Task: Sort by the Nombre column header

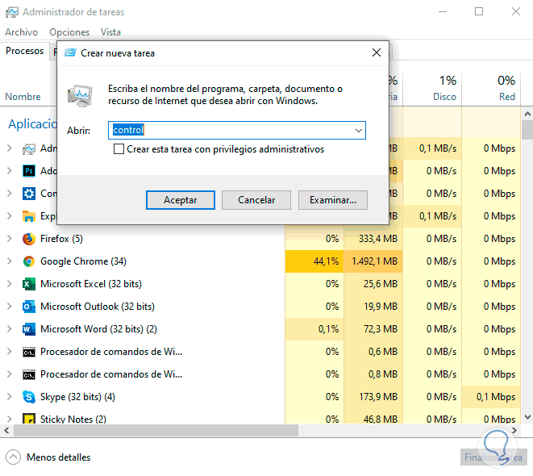Action: coord(23,97)
